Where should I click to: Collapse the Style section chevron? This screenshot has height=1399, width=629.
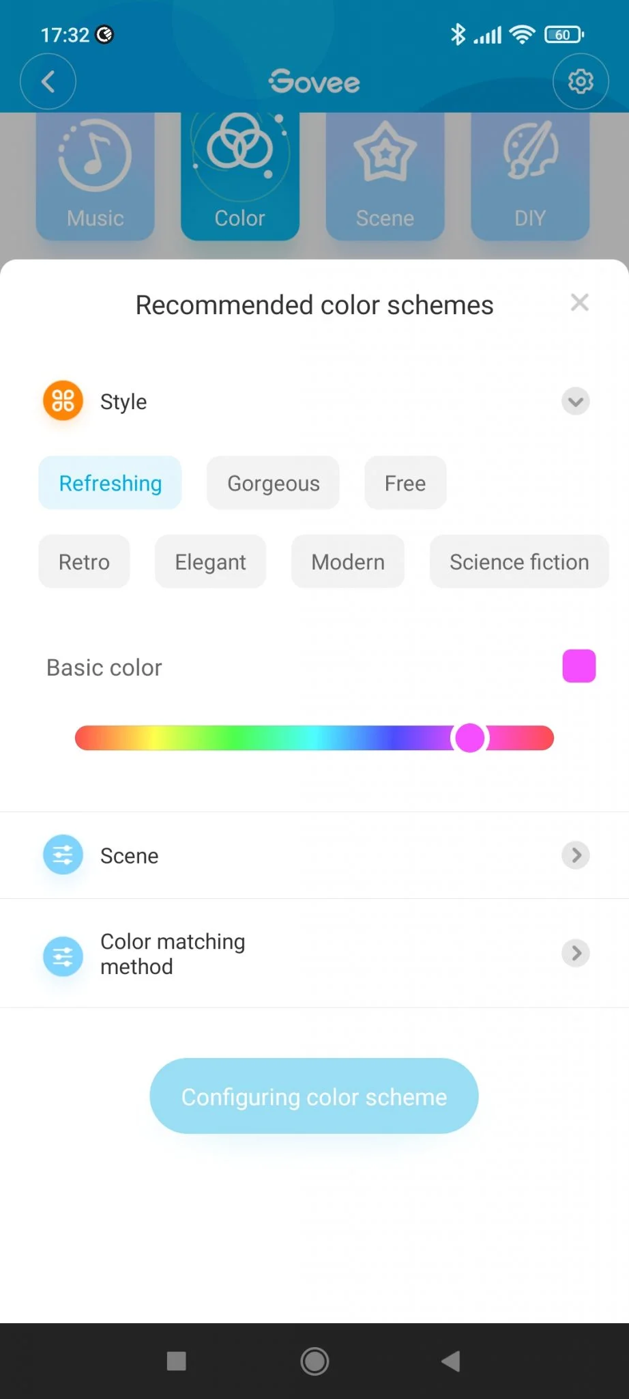[576, 401]
